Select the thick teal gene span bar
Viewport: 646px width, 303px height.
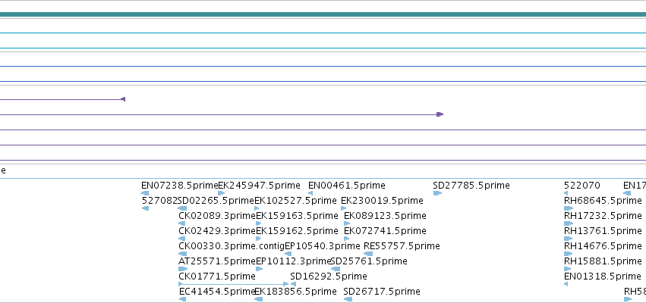[323, 15]
